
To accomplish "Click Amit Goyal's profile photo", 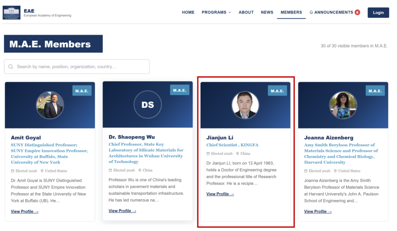I will tap(50, 105).
